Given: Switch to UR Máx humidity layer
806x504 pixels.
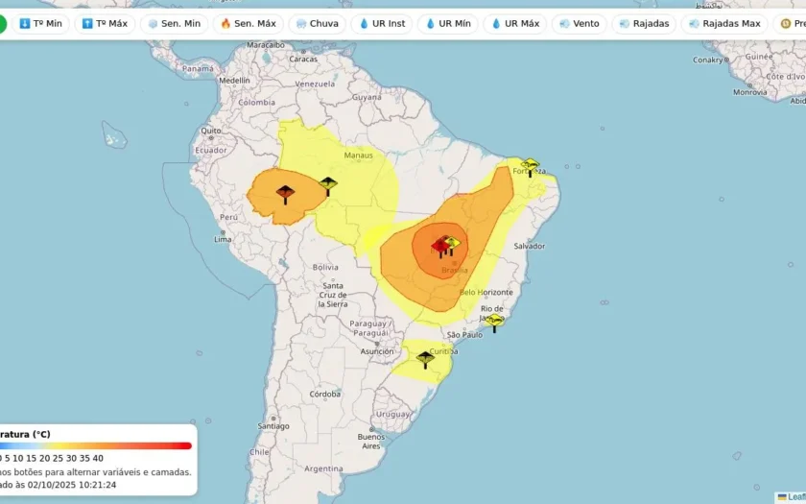Looking at the screenshot, I should click(x=515, y=24).
